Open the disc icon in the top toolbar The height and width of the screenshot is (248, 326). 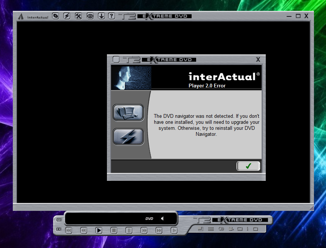click(x=55, y=16)
